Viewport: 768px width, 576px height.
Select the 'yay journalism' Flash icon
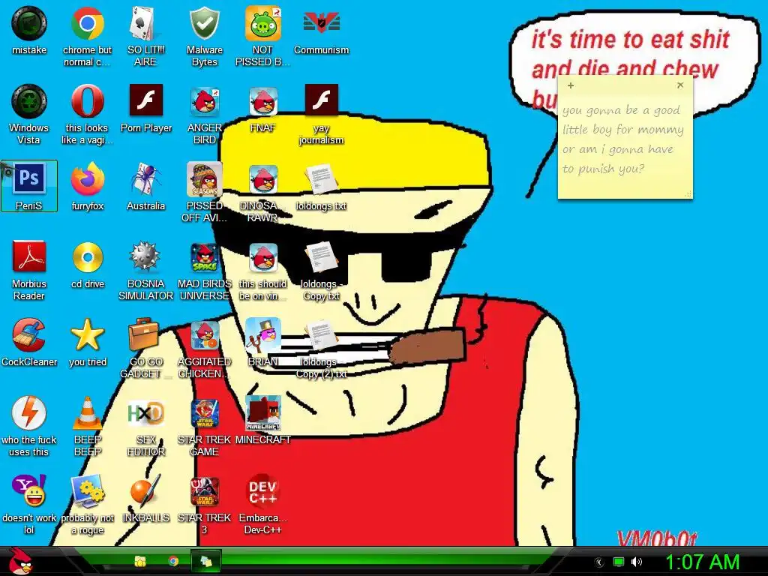click(x=321, y=115)
